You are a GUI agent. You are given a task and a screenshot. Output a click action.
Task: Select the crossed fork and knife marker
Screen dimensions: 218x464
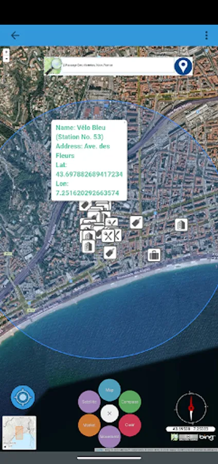pos(108,236)
